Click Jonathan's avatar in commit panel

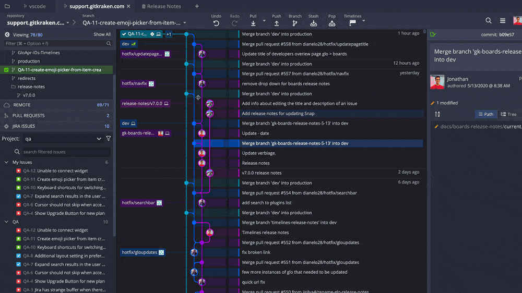pos(437,82)
